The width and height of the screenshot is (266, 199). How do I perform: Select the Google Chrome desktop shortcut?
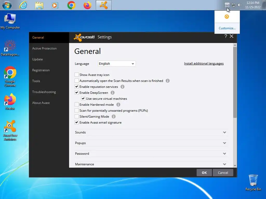click(x=10, y=76)
